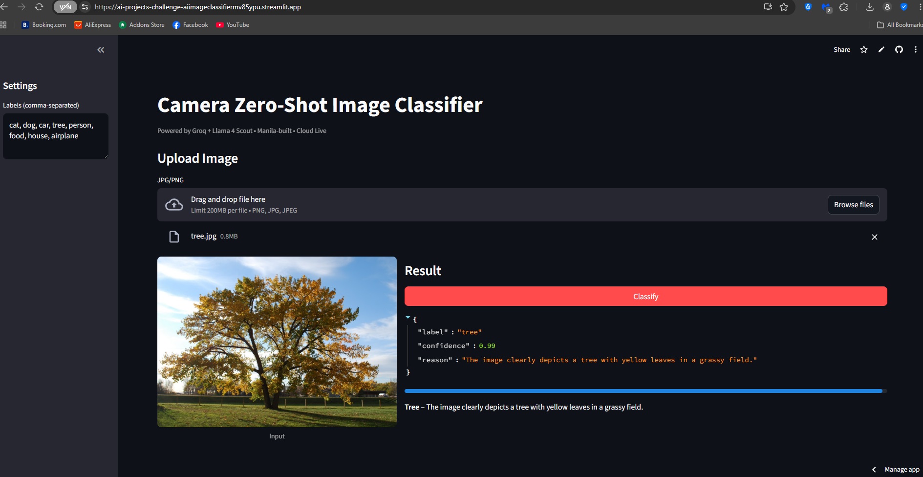The image size is (923, 477).
Task: Open the All Bookmarks folder
Action: tap(900, 25)
